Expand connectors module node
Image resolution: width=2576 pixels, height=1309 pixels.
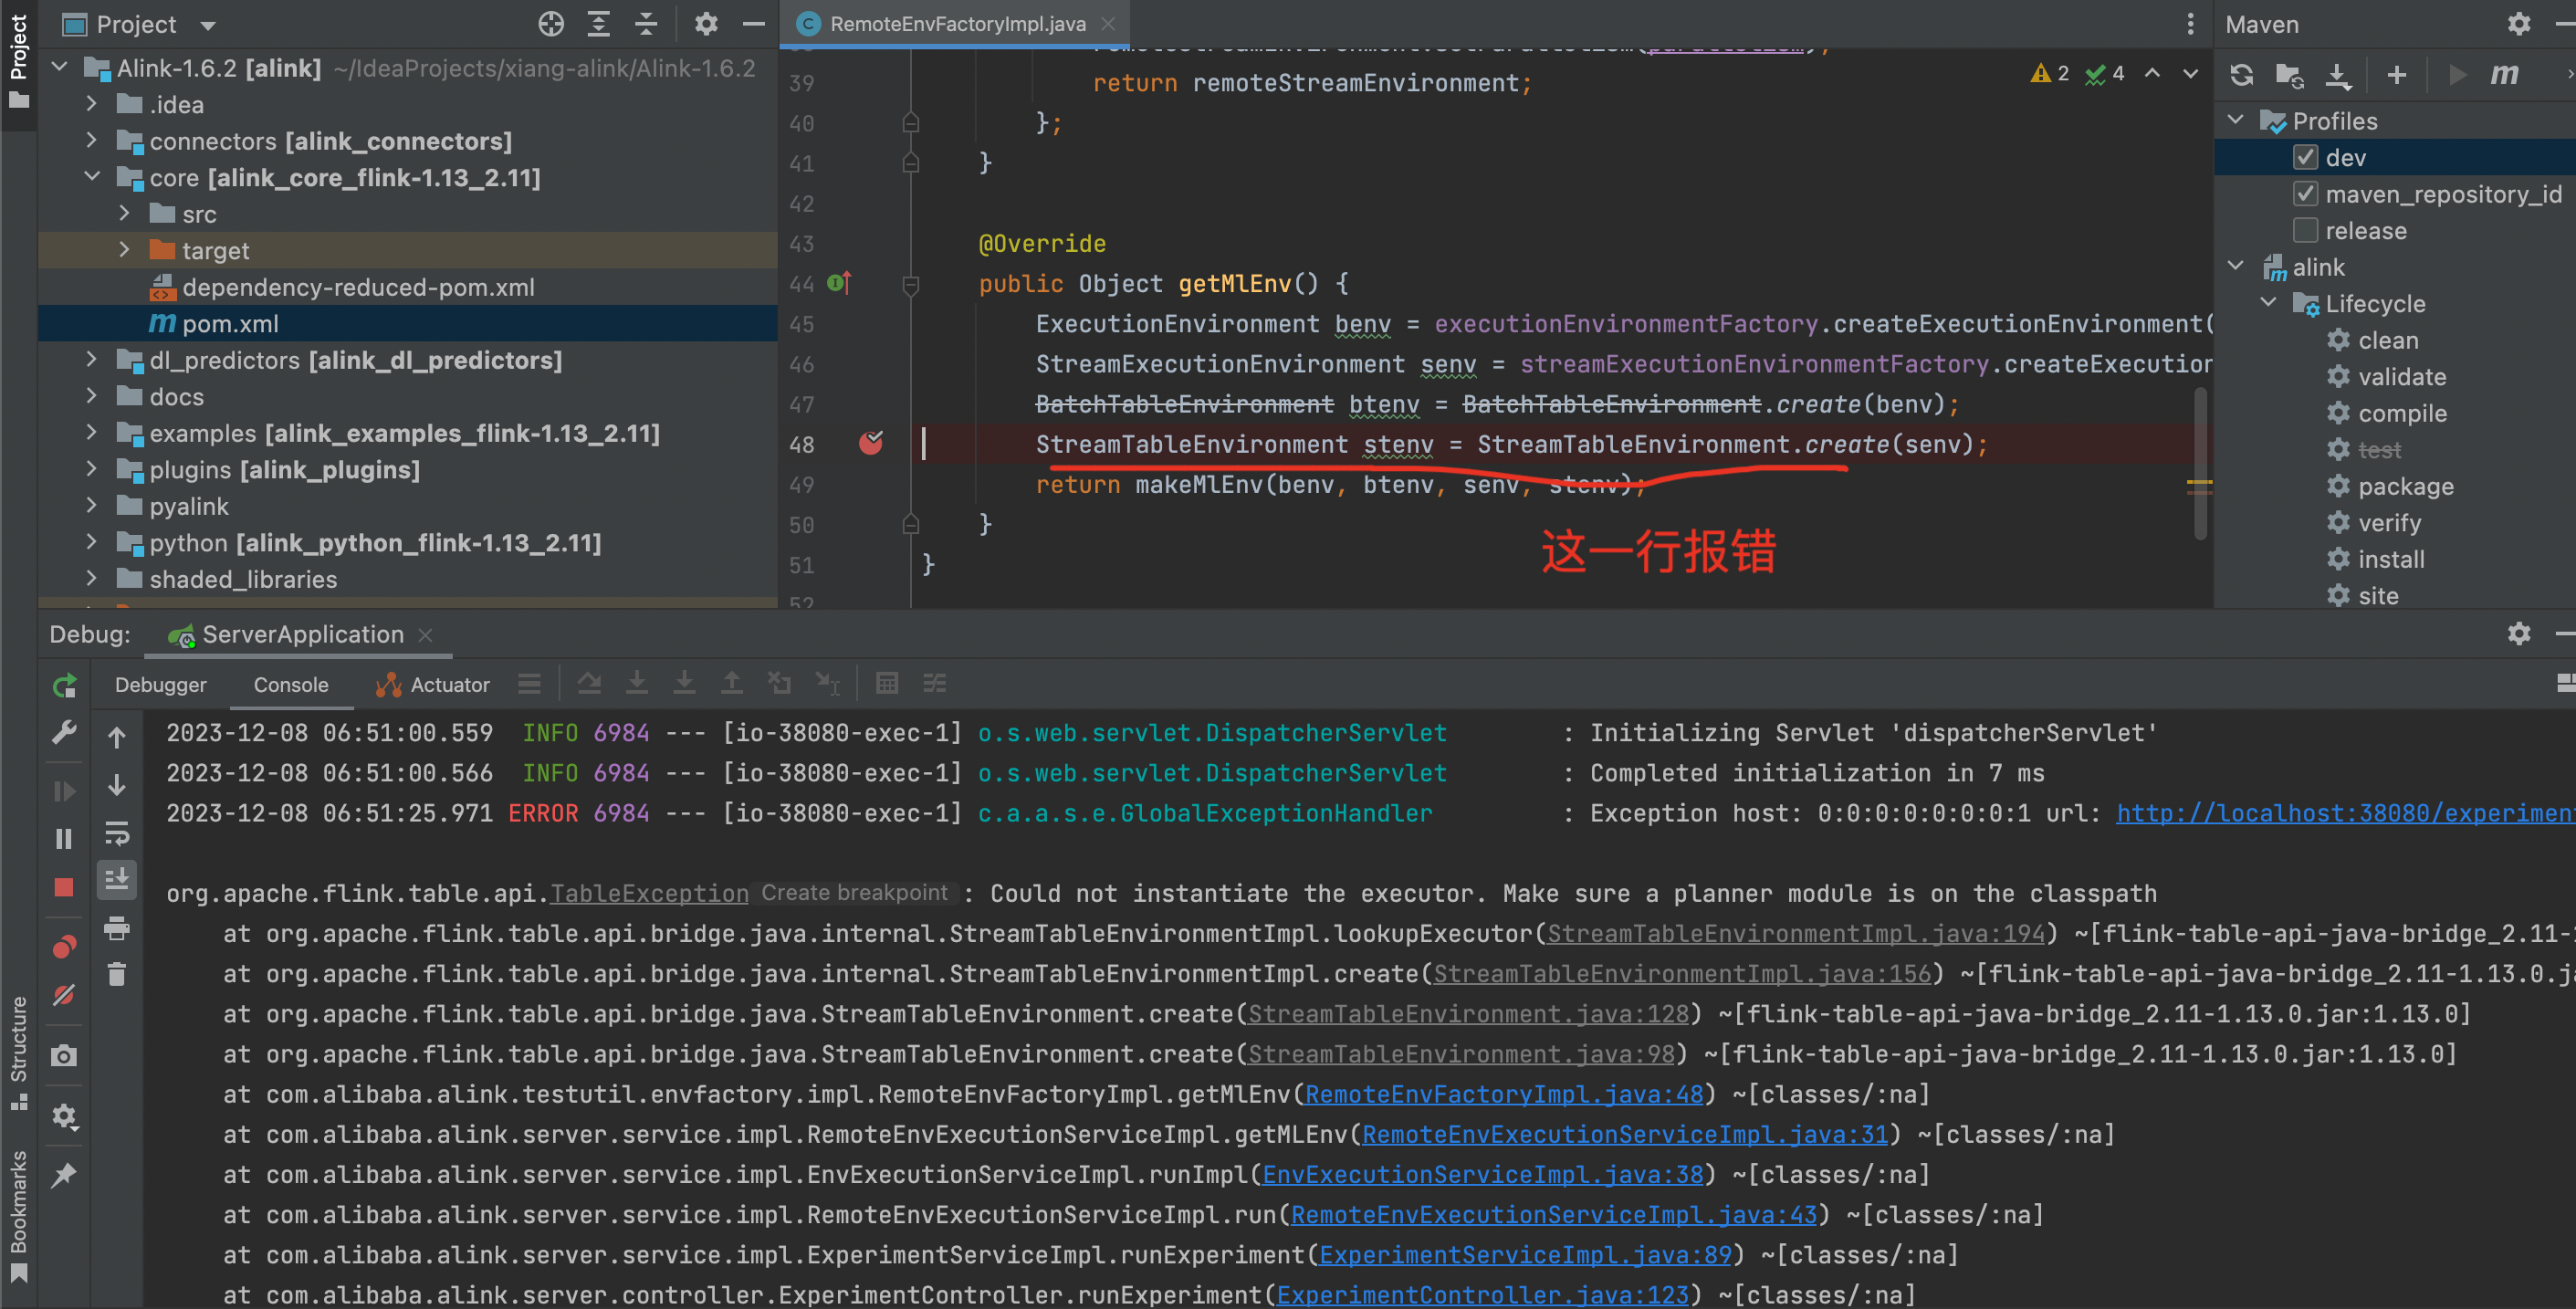92,140
